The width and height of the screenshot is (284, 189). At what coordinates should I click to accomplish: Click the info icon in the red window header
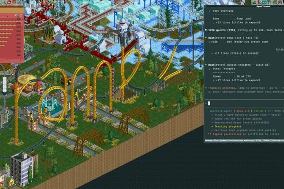click(x=21, y=16)
